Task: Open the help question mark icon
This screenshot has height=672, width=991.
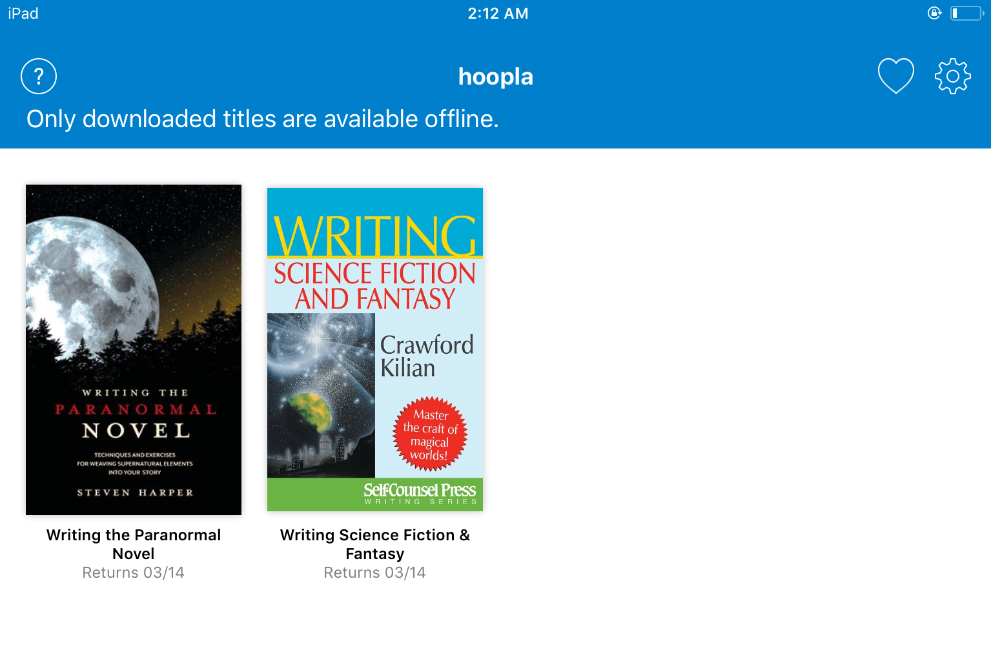Action: pos(39,76)
